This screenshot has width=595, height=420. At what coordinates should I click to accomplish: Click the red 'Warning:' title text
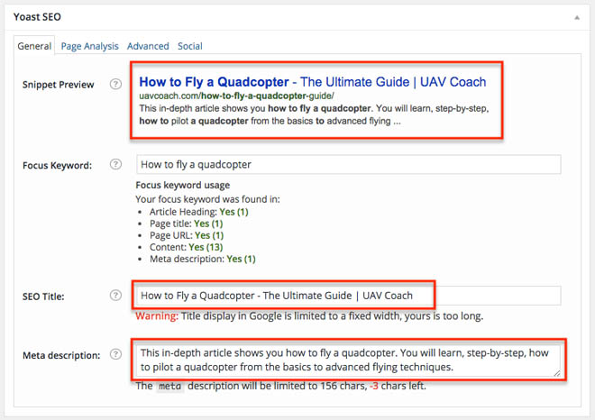click(157, 315)
